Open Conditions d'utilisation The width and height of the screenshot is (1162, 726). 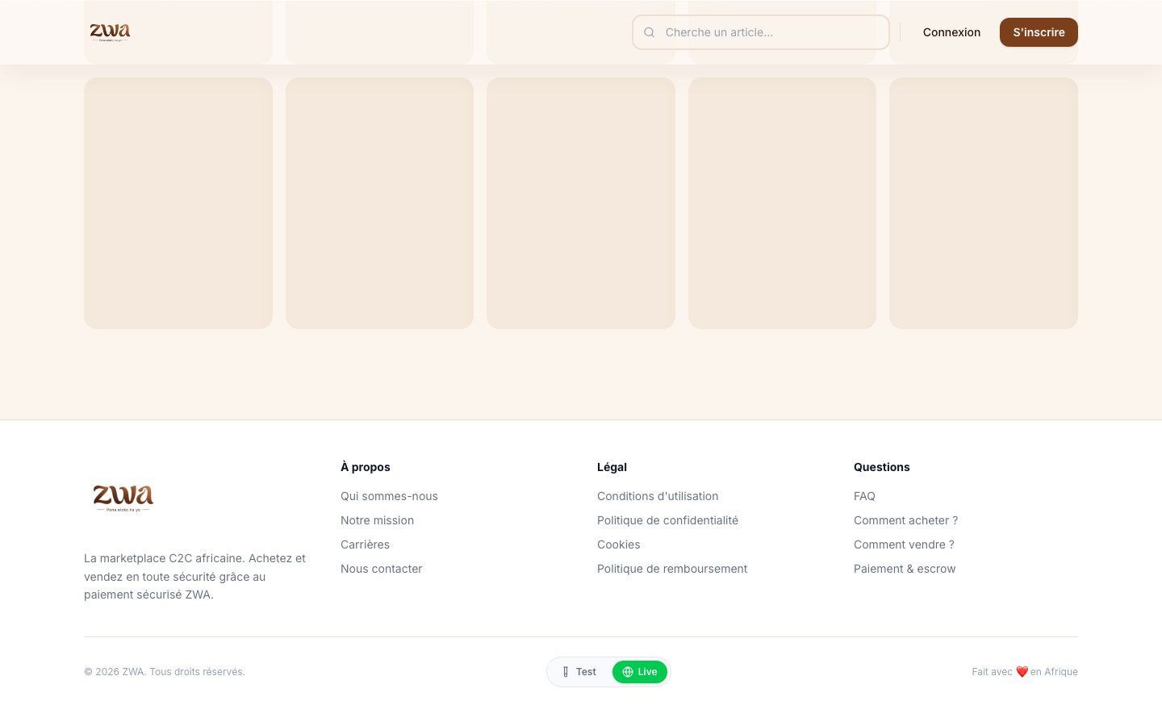(x=658, y=496)
